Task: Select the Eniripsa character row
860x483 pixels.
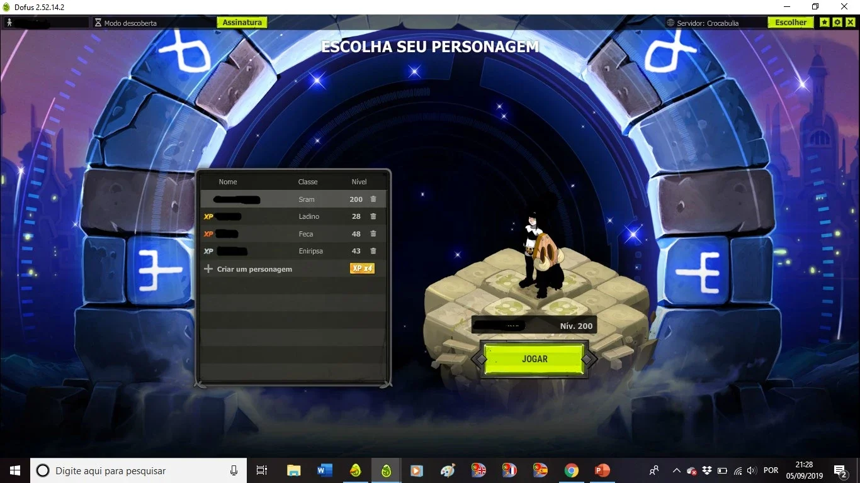Action: click(x=293, y=251)
